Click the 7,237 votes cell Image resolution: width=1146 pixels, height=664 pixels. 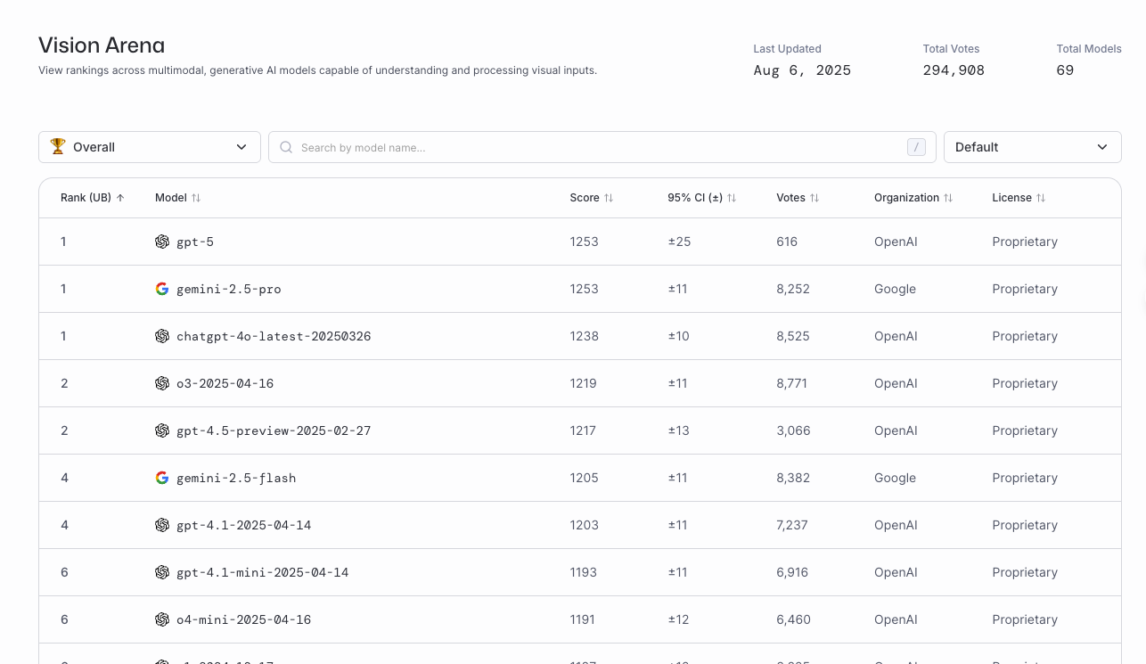792,525
